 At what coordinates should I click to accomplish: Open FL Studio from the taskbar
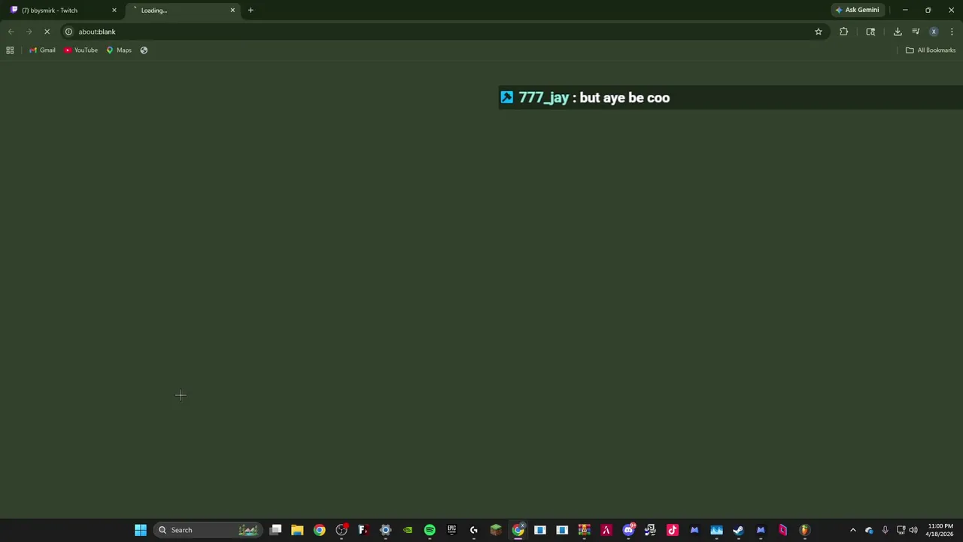(804, 530)
